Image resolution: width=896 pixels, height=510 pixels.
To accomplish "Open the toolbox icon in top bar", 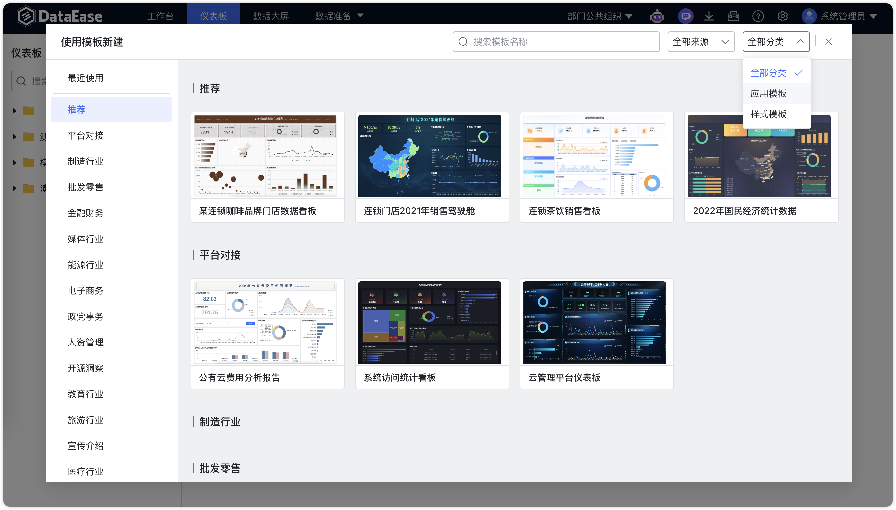I will (x=733, y=16).
